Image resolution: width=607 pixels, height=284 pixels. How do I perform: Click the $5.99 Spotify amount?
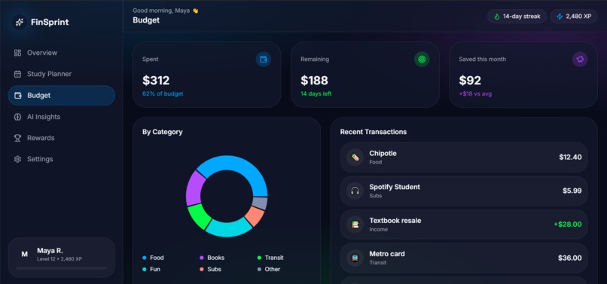click(x=572, y=191)
